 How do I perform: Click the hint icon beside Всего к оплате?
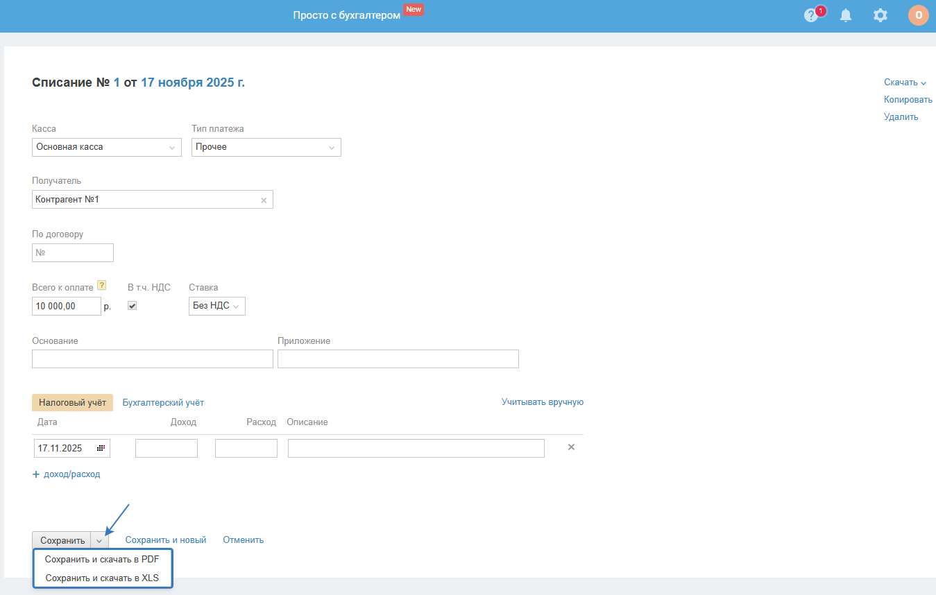(x=101, y=285)
